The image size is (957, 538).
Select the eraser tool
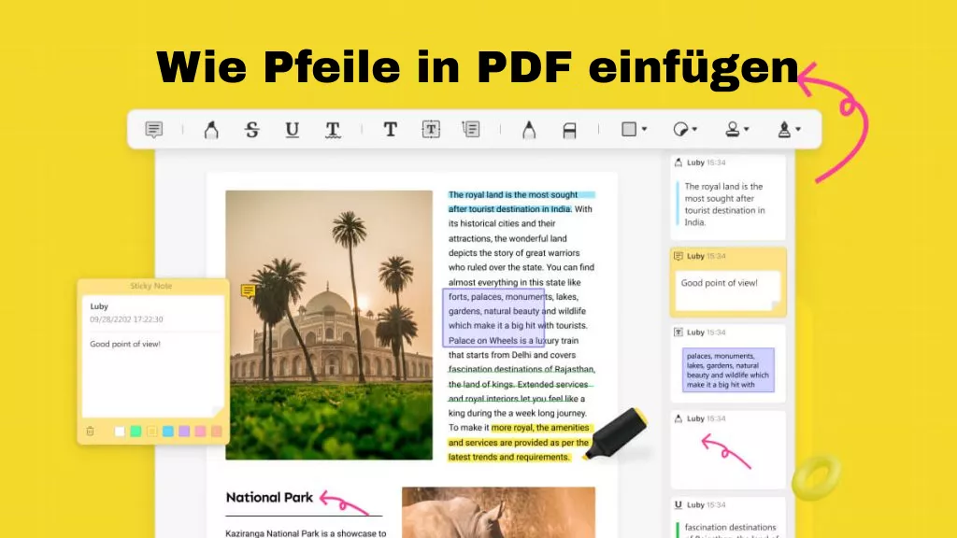coord(569,130)
